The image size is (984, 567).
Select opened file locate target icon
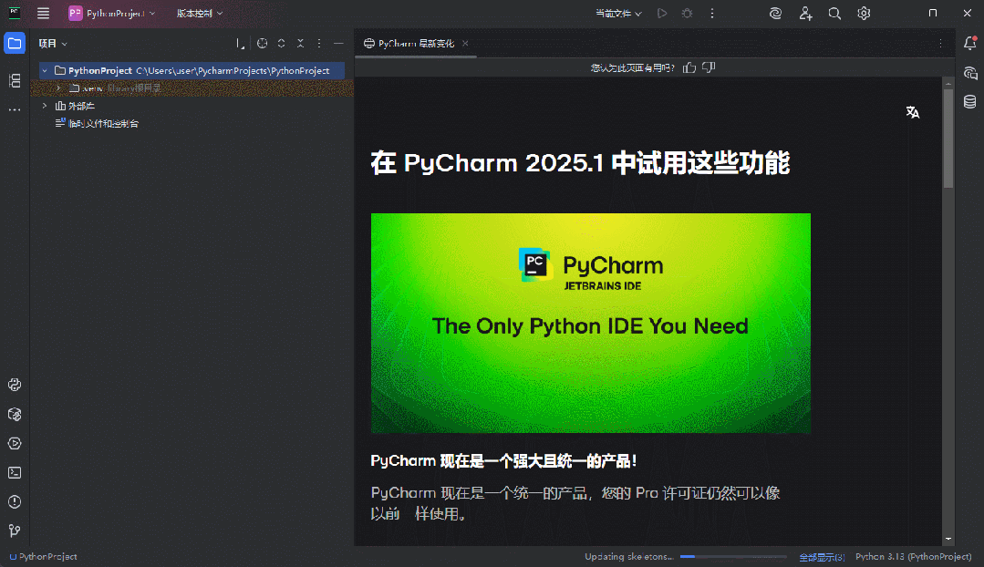click(x=263, y=43)
